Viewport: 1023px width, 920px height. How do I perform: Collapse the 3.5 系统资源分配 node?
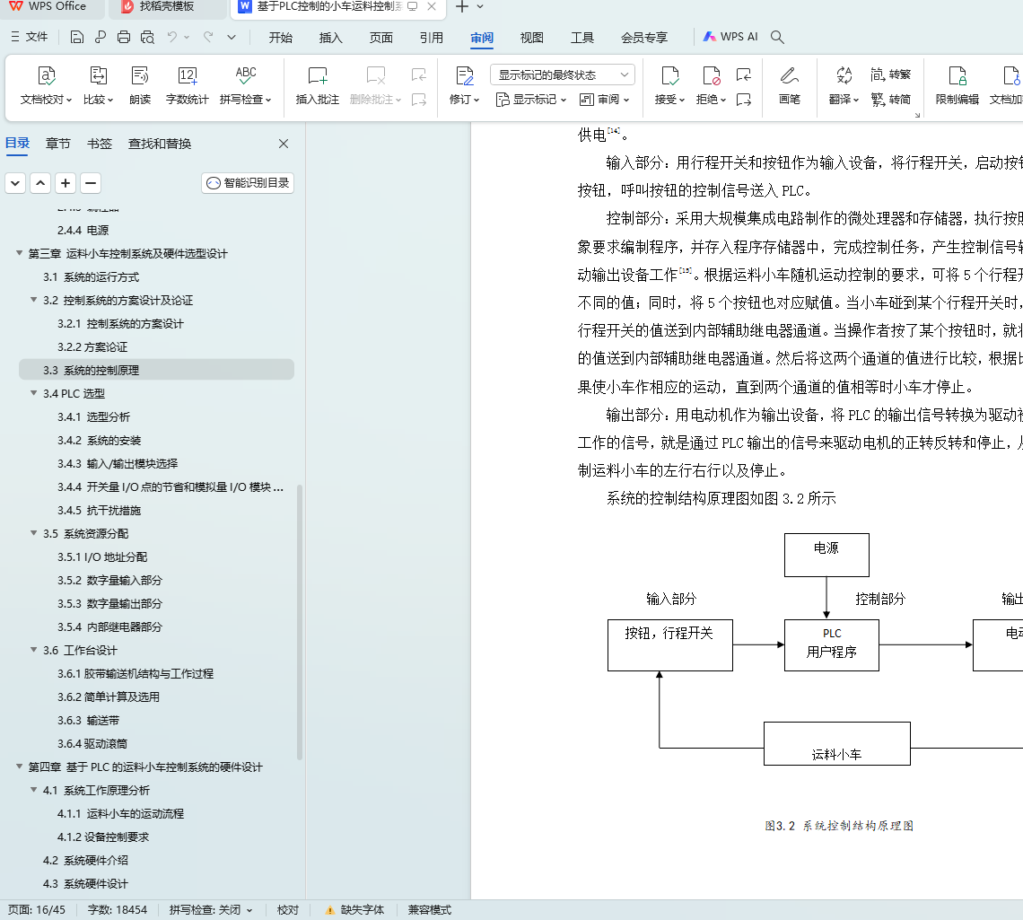tap(34, 533)
